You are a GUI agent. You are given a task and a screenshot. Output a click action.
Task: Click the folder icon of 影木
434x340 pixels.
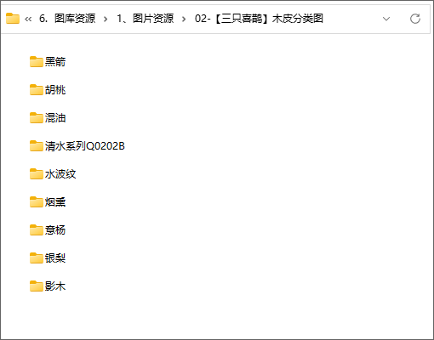pyautogui.click(x=37, y=286)
